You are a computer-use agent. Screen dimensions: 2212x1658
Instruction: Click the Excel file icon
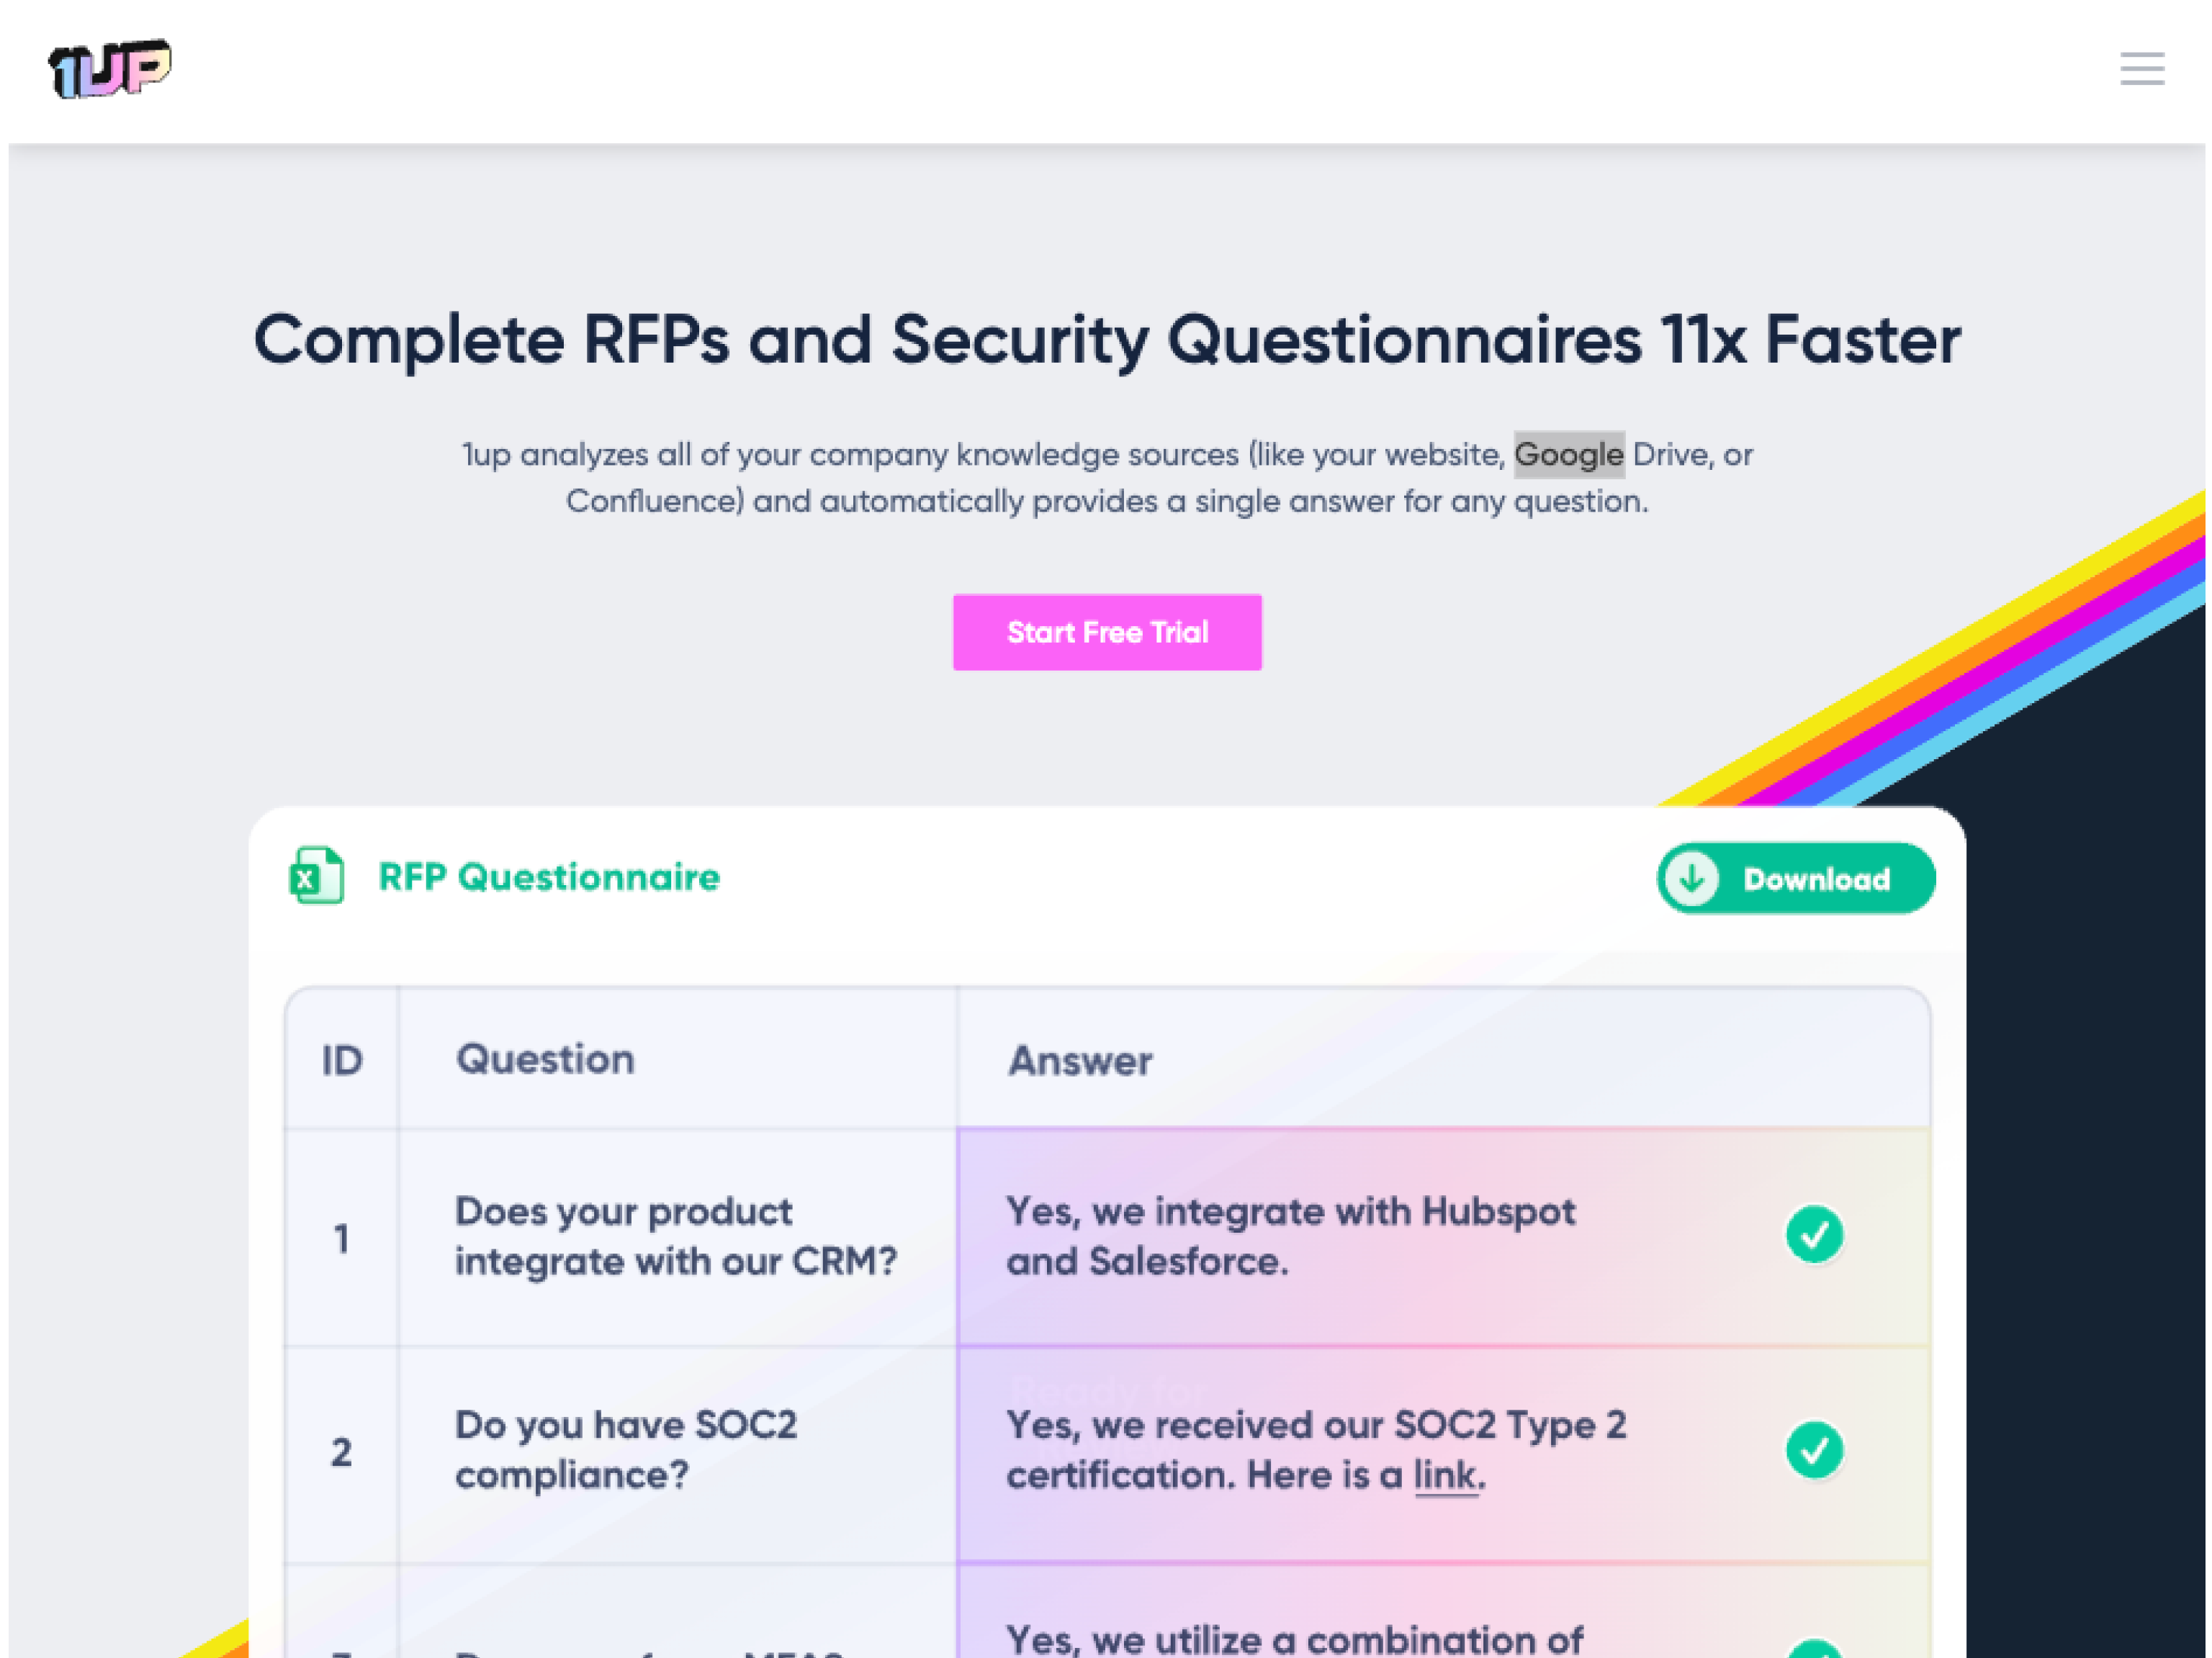(316, 876)
